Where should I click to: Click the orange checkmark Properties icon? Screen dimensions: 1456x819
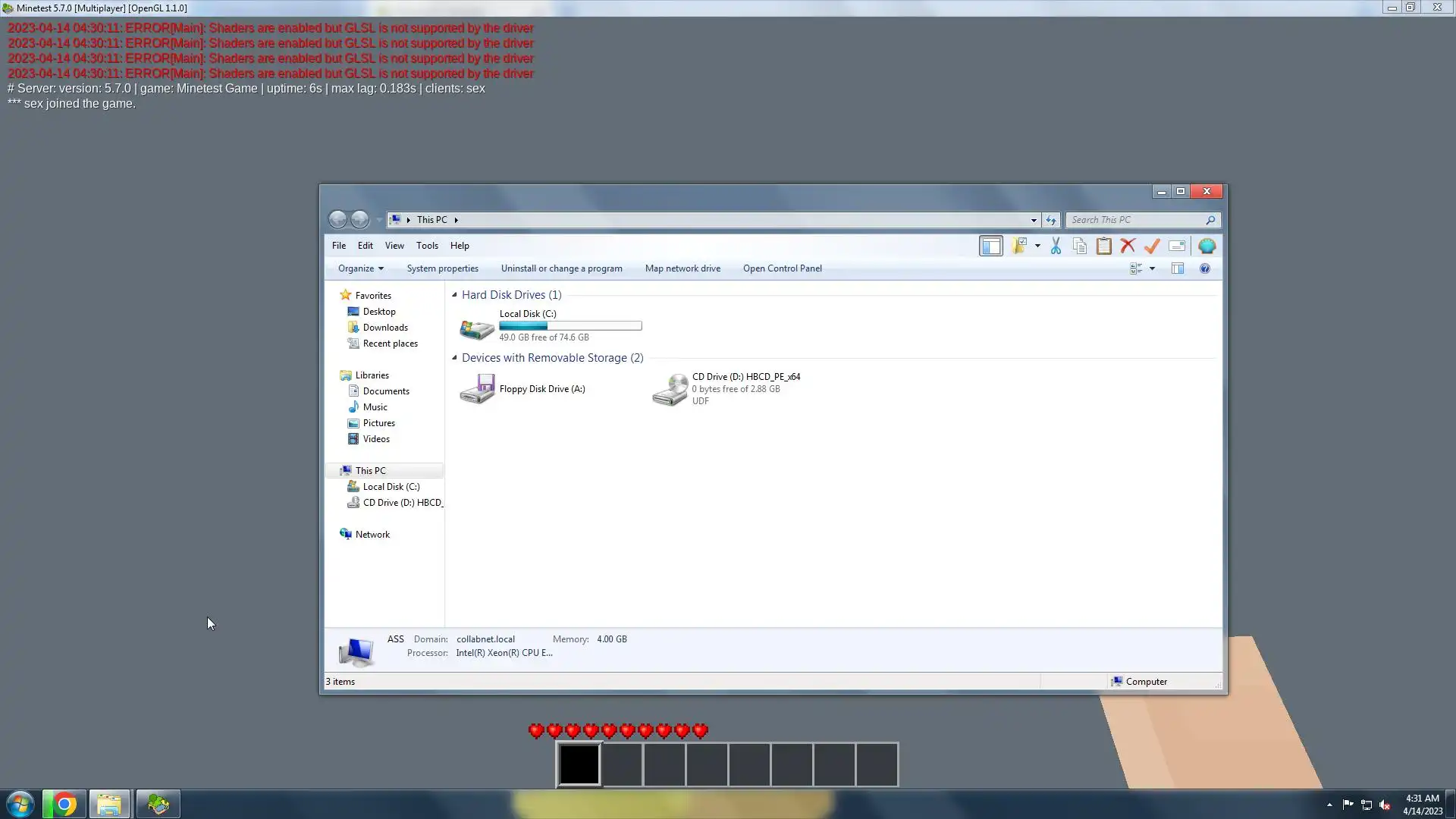1152,246
